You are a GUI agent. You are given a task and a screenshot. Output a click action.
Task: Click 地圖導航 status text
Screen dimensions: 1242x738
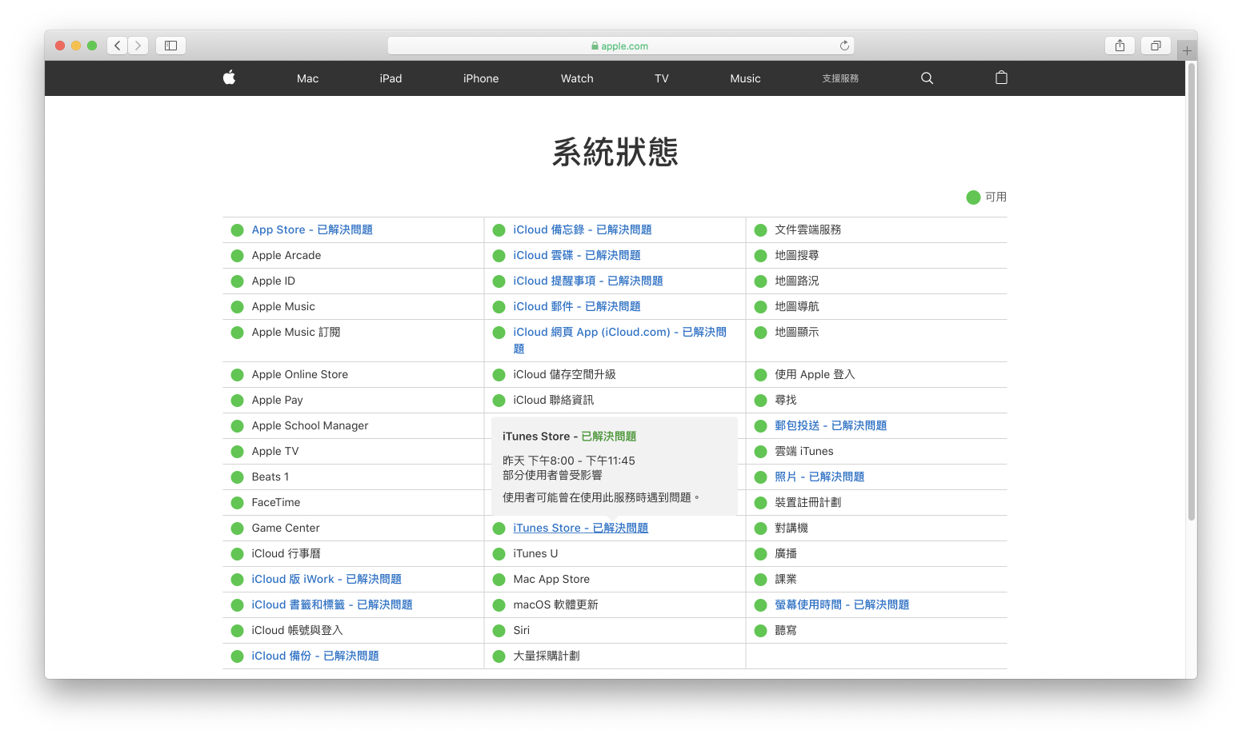click(797, 306)
